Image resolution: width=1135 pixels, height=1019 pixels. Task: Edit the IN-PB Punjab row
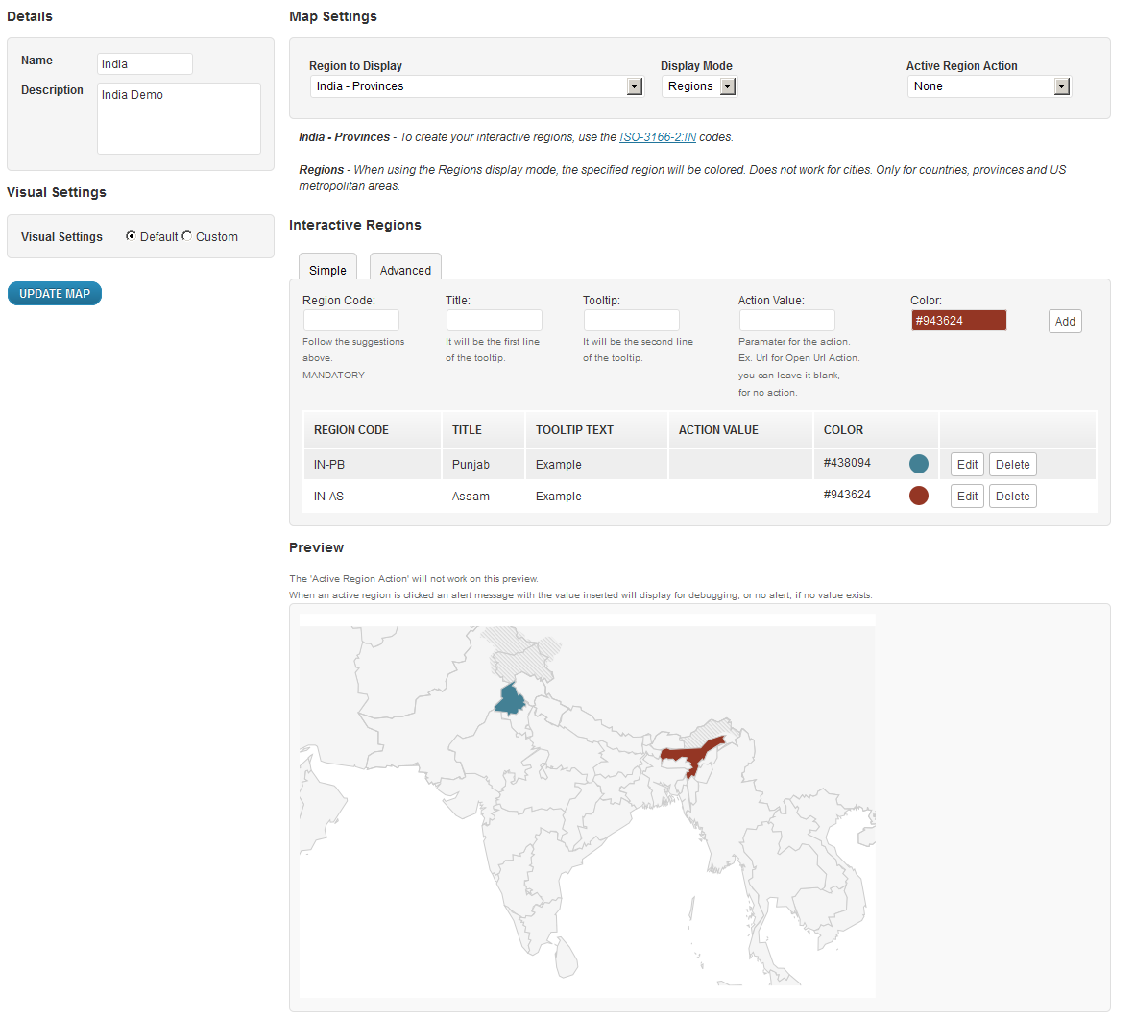tap(967, 465)
